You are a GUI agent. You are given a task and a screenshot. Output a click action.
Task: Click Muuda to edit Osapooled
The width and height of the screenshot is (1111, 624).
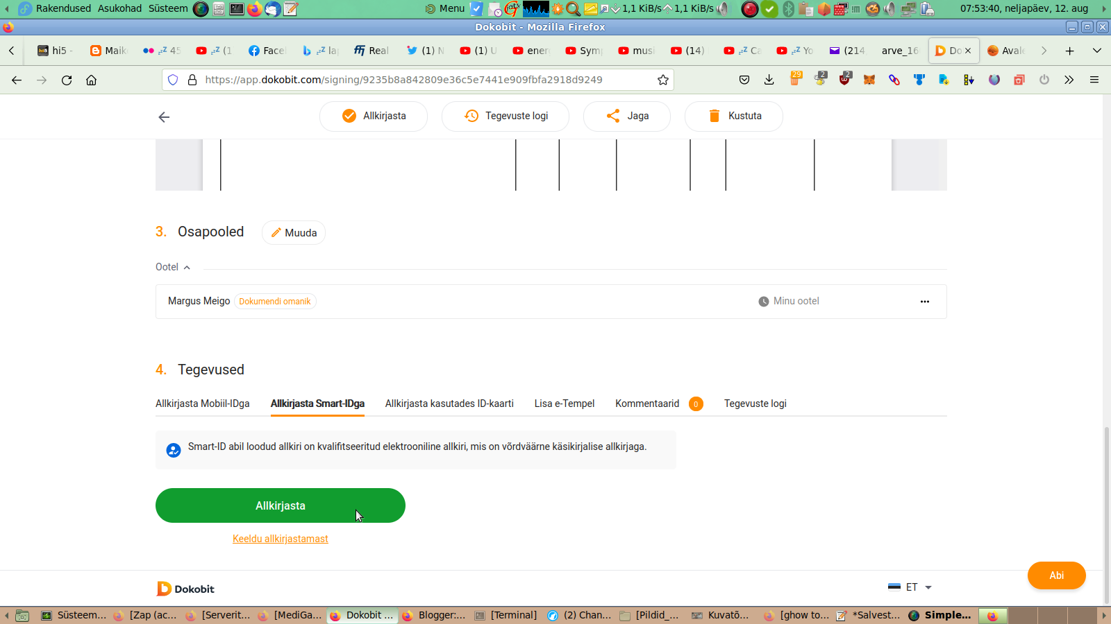(294, 233)
